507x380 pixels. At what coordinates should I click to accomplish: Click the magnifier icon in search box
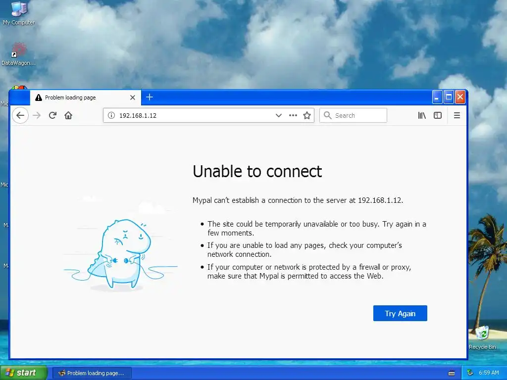pyautogui.click(x=328, y=115)
